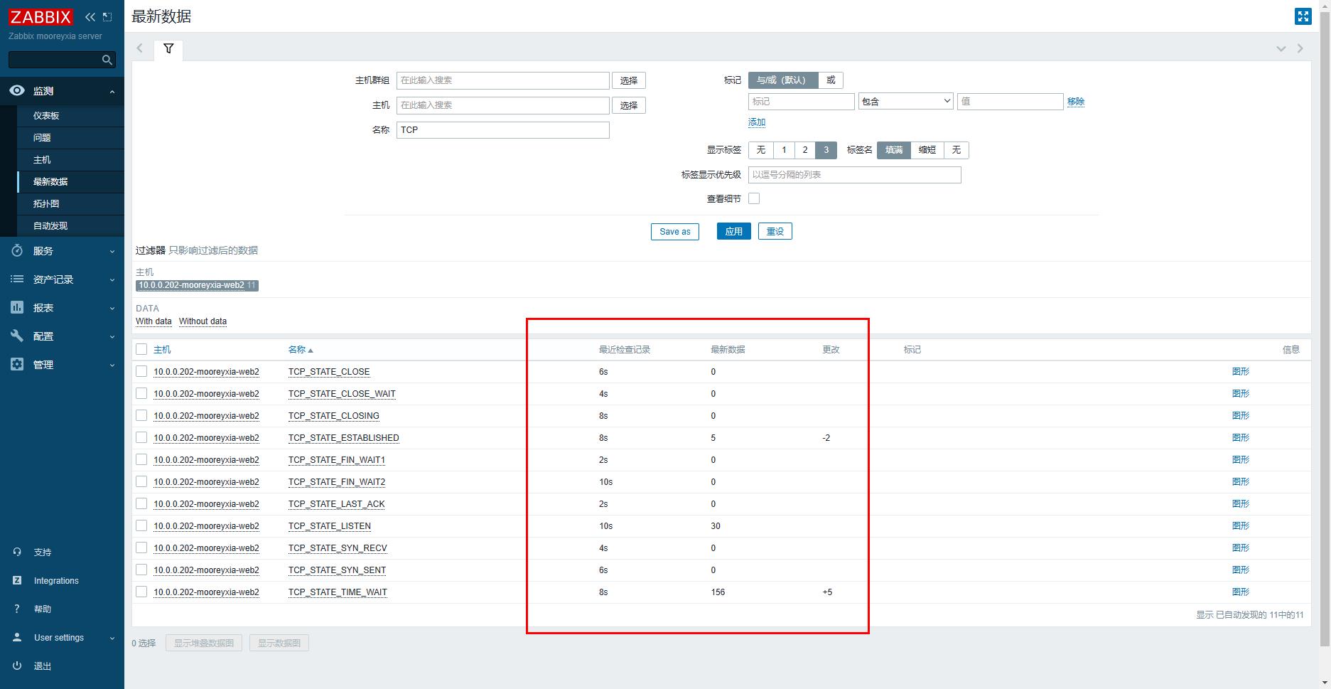
Task: Click the TCP_STATE_TIME_WAIT item name
Action: click(x=338, y=592)
